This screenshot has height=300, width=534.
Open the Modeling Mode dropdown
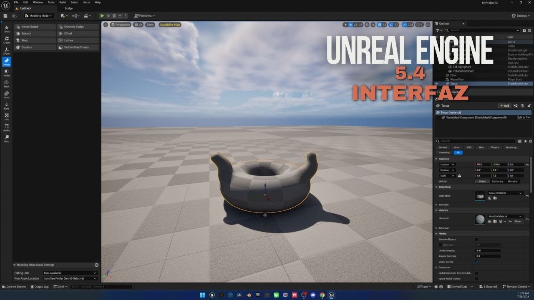[x=38, y=16]
